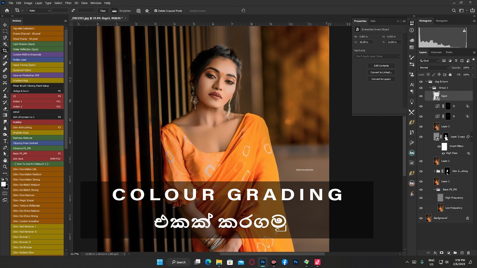
Task: Toggle visibility of logo1 layer
Action: [x=421, y=96]
